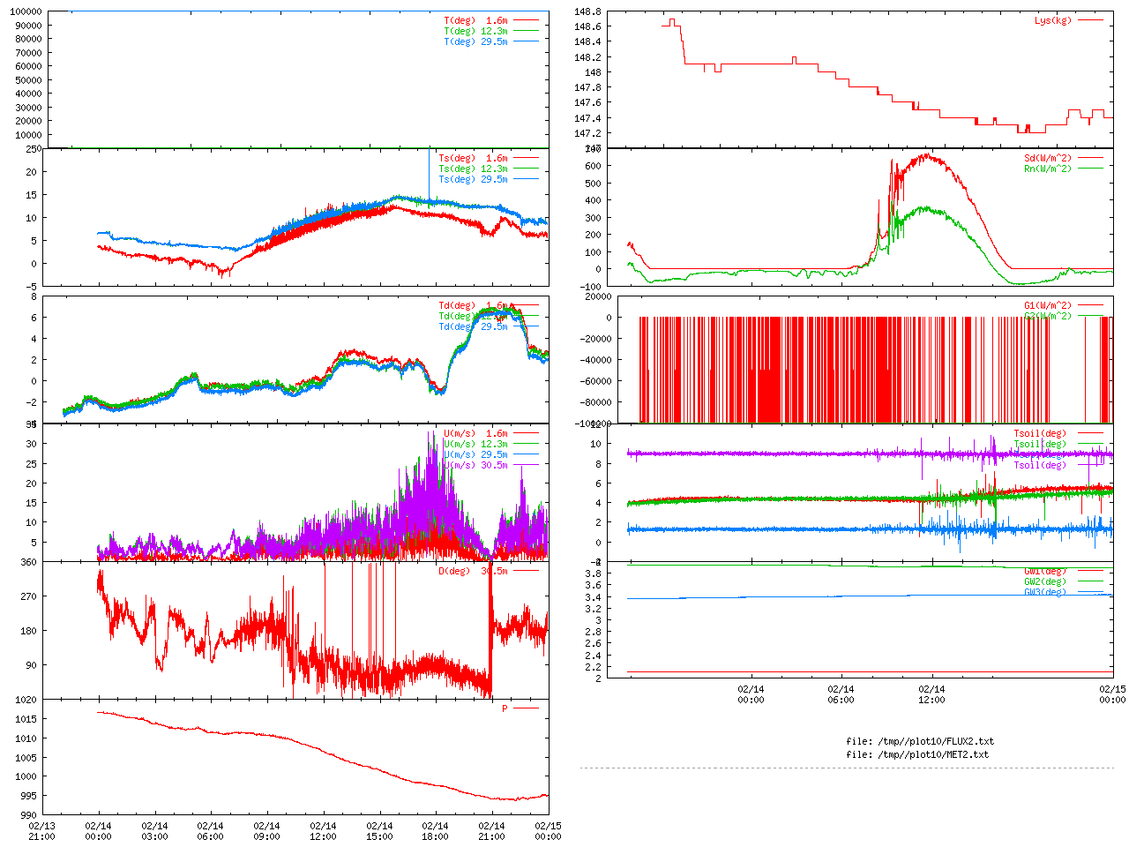
Task: Click the "T(deg) 29.5m" legend label
Action: [476, 41]
